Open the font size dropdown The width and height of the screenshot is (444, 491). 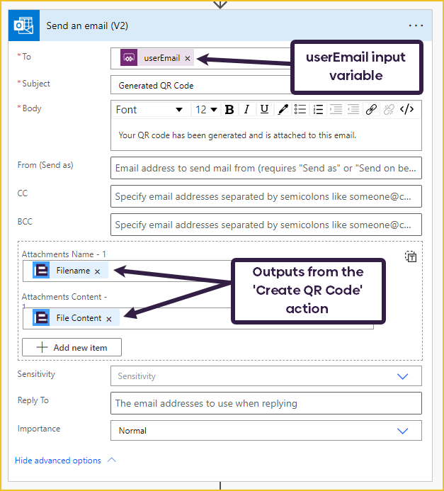206,109
